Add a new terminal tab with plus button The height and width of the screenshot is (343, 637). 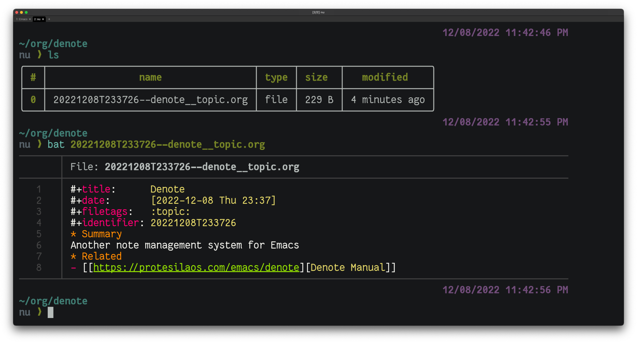(49, 19)
